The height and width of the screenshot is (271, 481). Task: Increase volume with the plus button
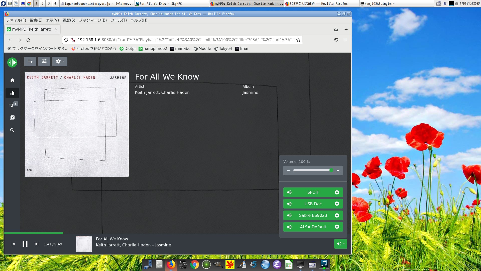338,171
